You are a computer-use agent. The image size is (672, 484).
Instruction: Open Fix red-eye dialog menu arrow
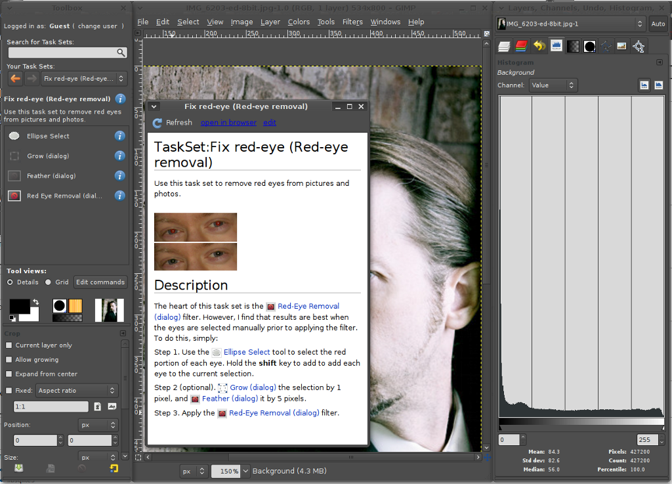[x=154, y=106]
